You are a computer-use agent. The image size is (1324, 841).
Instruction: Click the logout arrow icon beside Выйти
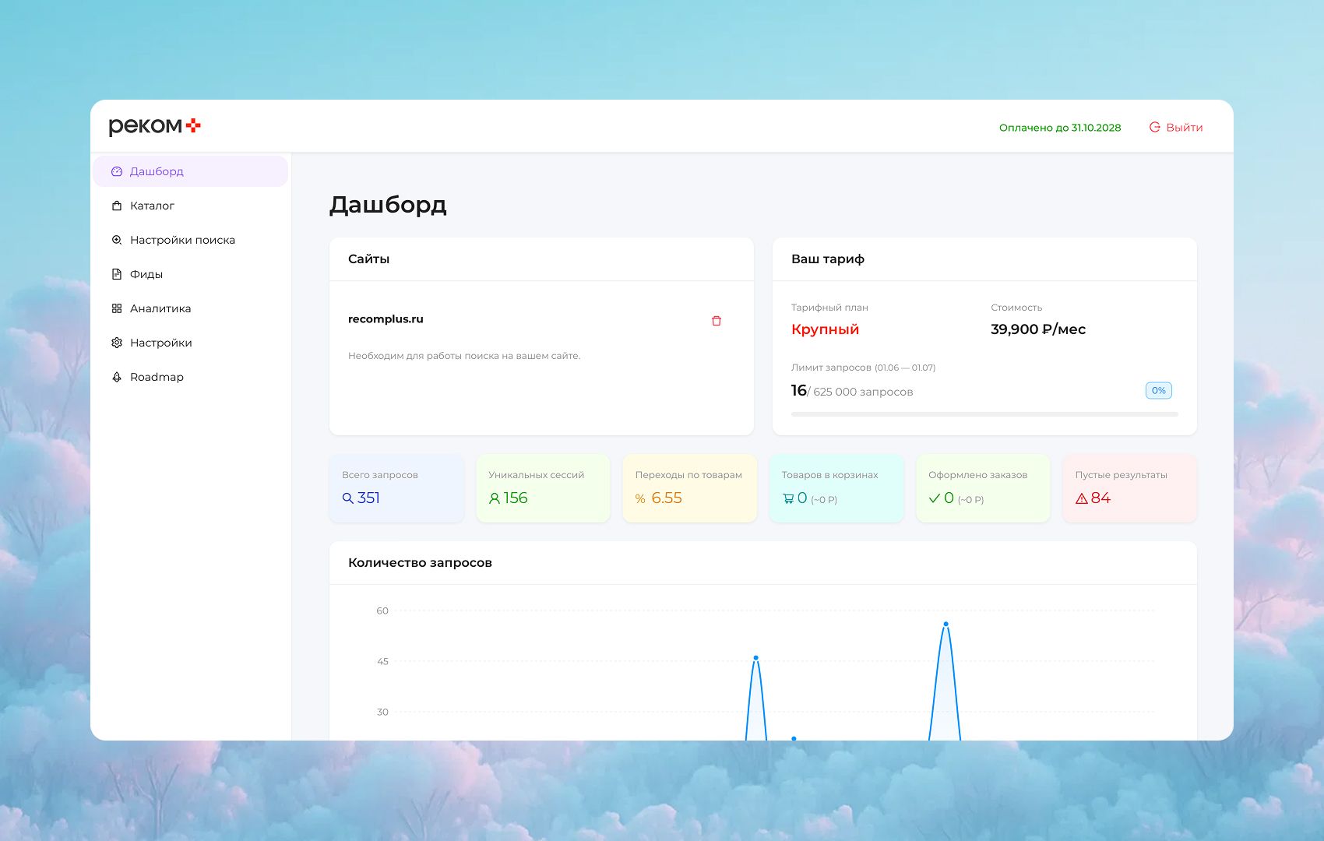pyautogui.click(x=1155, y=127)
